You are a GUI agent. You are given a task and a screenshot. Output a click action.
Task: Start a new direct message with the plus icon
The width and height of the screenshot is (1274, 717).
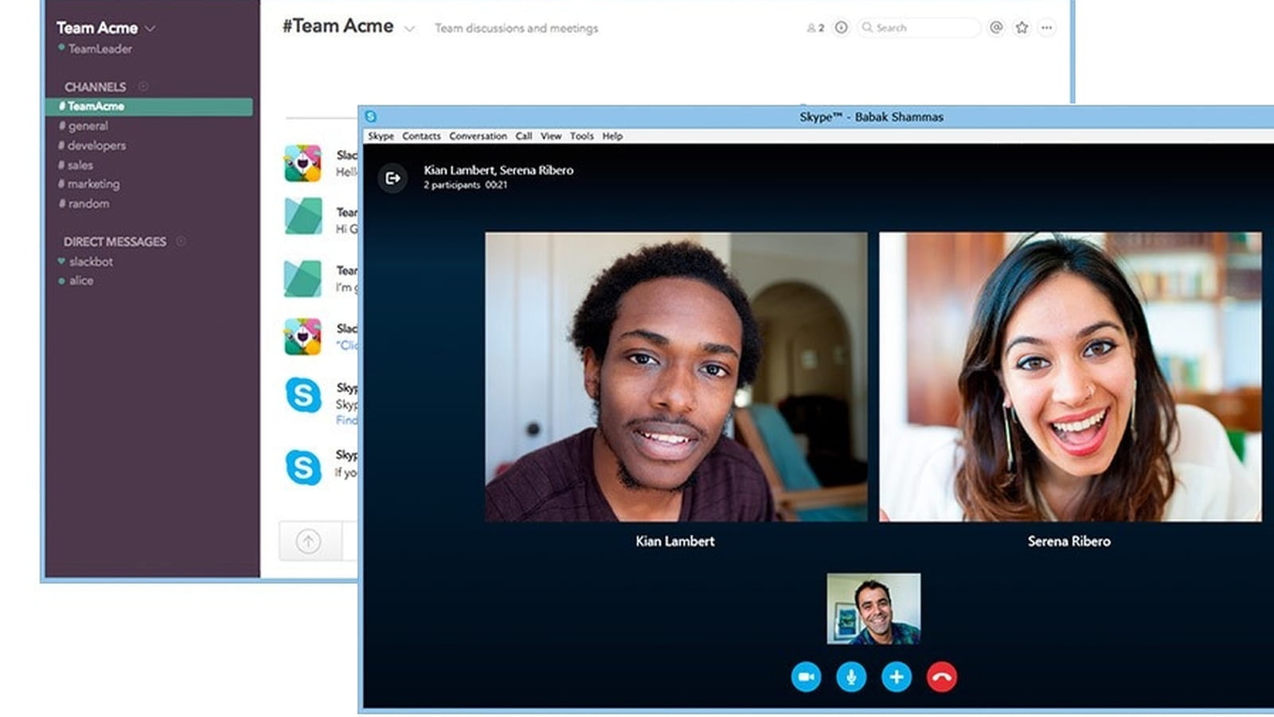tap(181, 241)
